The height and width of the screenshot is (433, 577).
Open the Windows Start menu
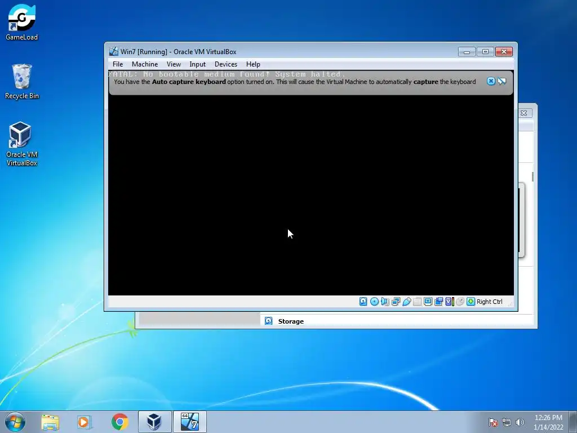click(x=15, y=422)
